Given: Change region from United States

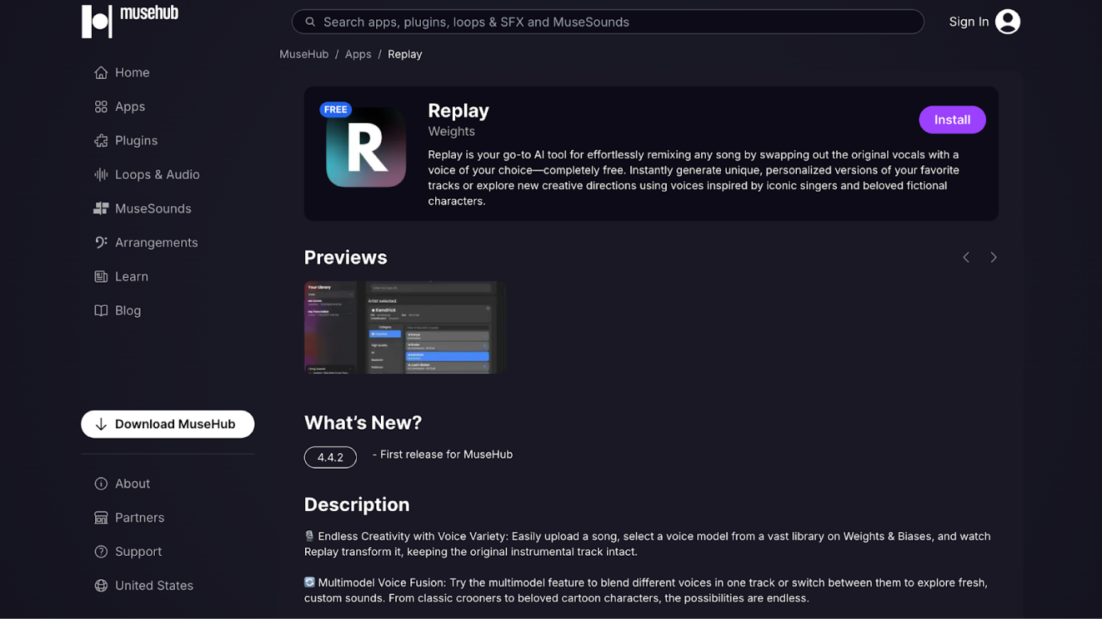Looking at the screenshot, I should [154, 585].
